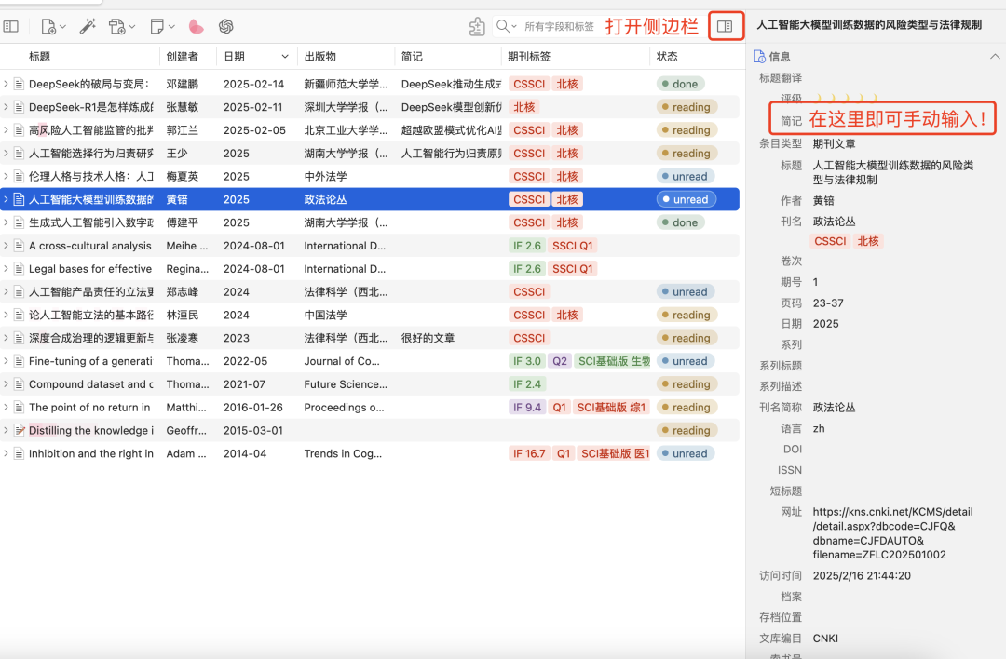Select the Inhibition and the right in row

tap(370, 453)
